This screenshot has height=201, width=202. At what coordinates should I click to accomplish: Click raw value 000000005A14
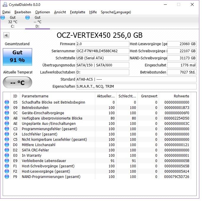[177, 171]
